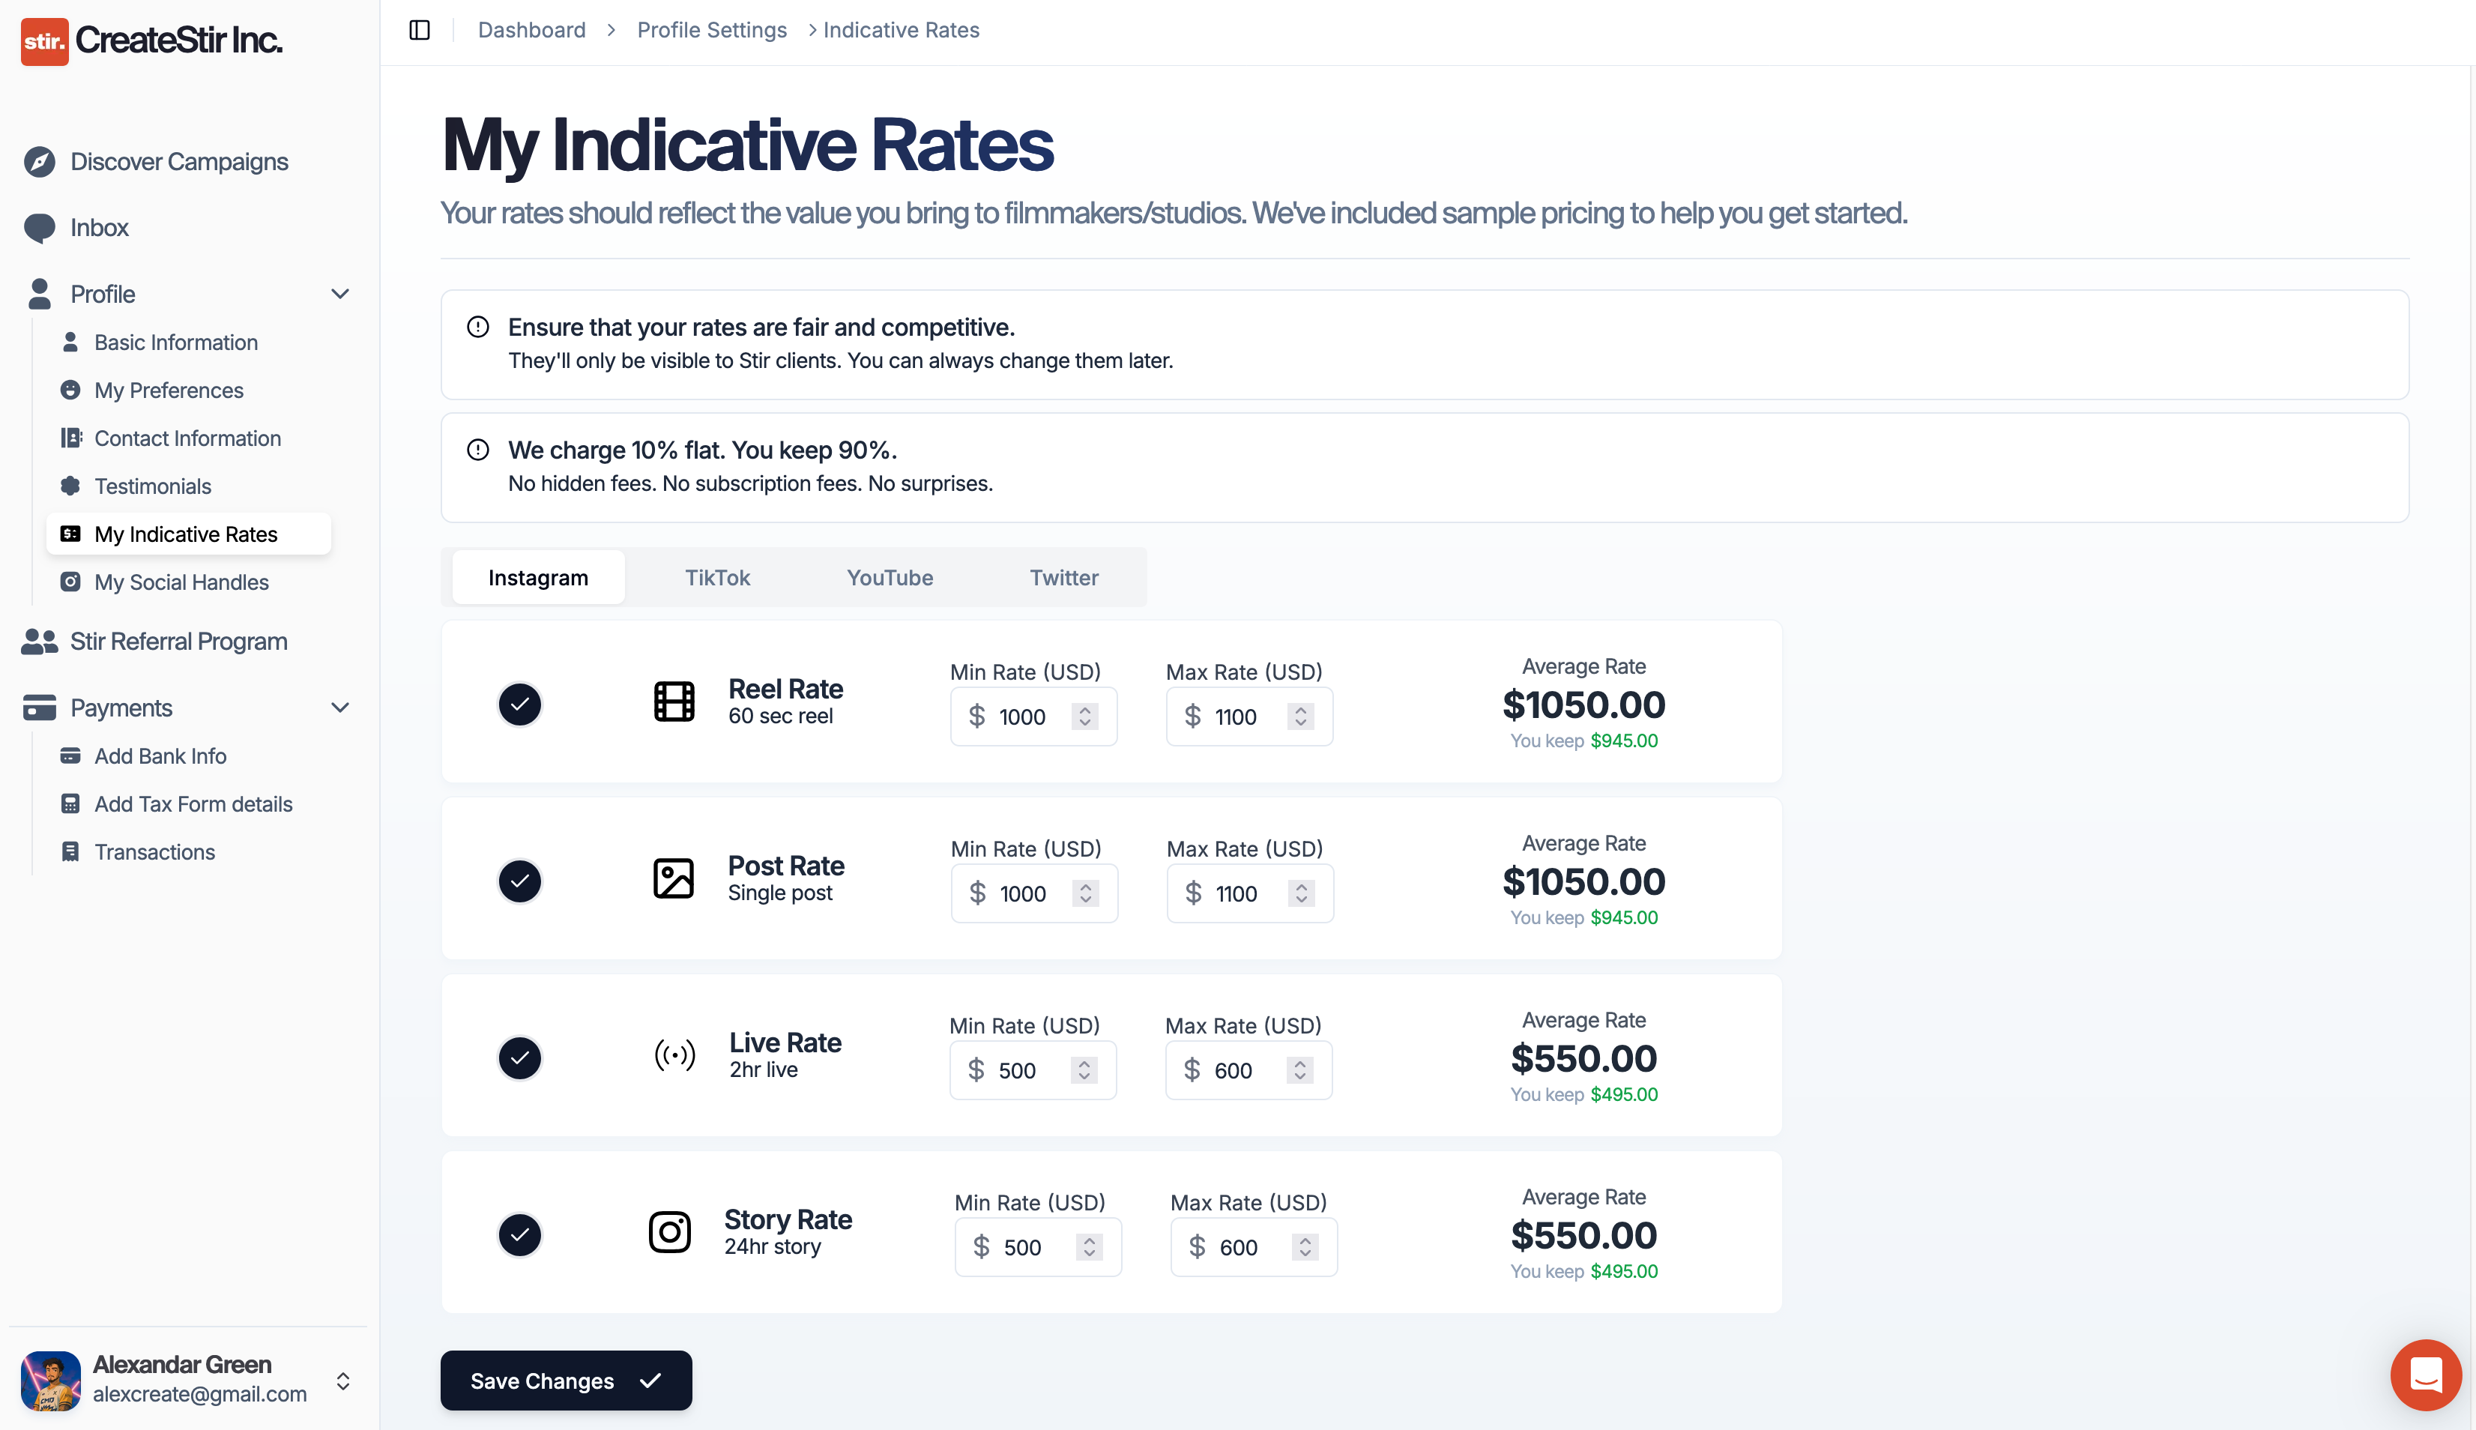The width and height of the screenshot is (2476, 1430).
Task: Collapse the Payments section chevron
Action: pyautogui.click(x=339, y=708)
